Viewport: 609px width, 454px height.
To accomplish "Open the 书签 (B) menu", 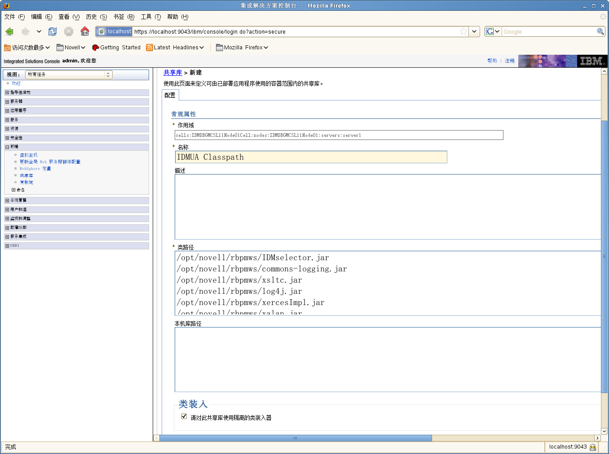I will click(x=124, y=17).
